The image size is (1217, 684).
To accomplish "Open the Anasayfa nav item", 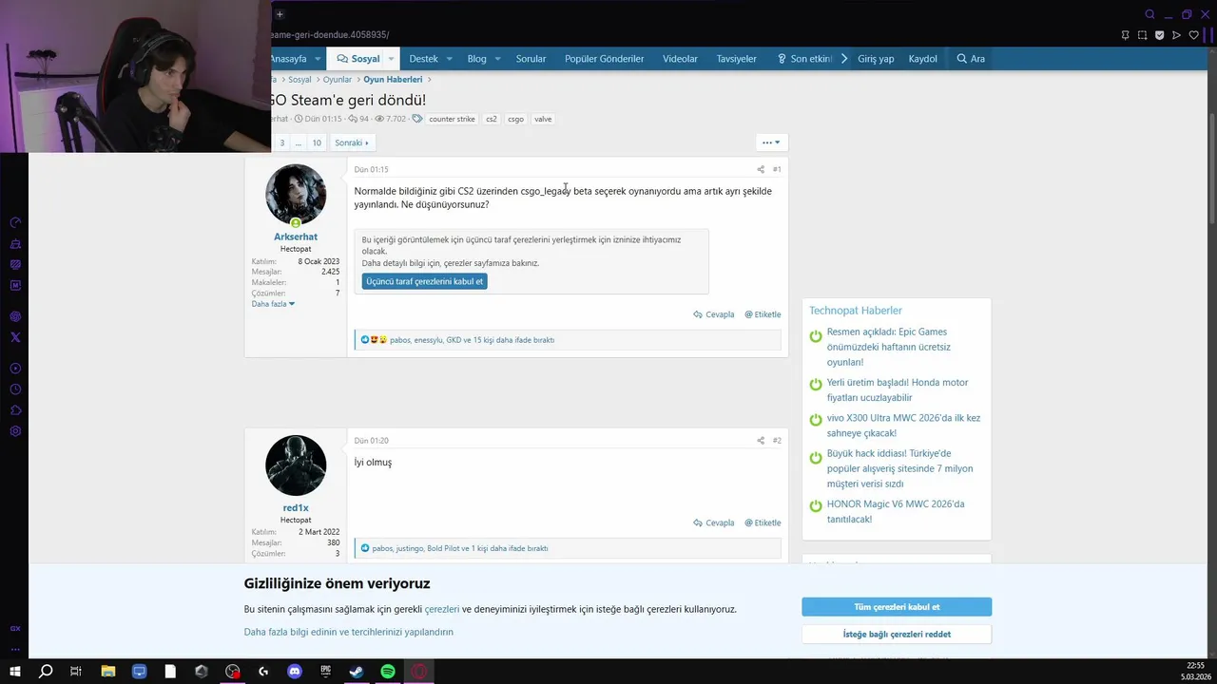I will (x=288, y=59).
